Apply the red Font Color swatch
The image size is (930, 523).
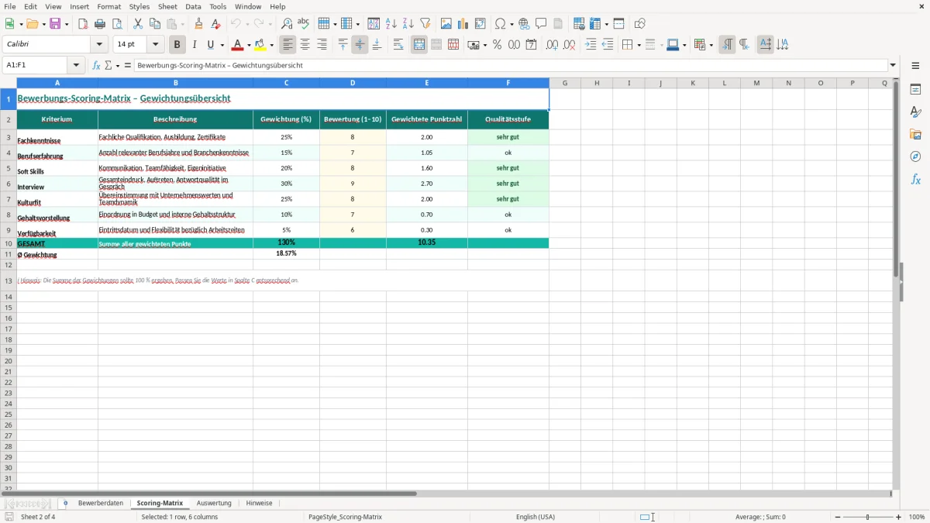pos(237,45)
